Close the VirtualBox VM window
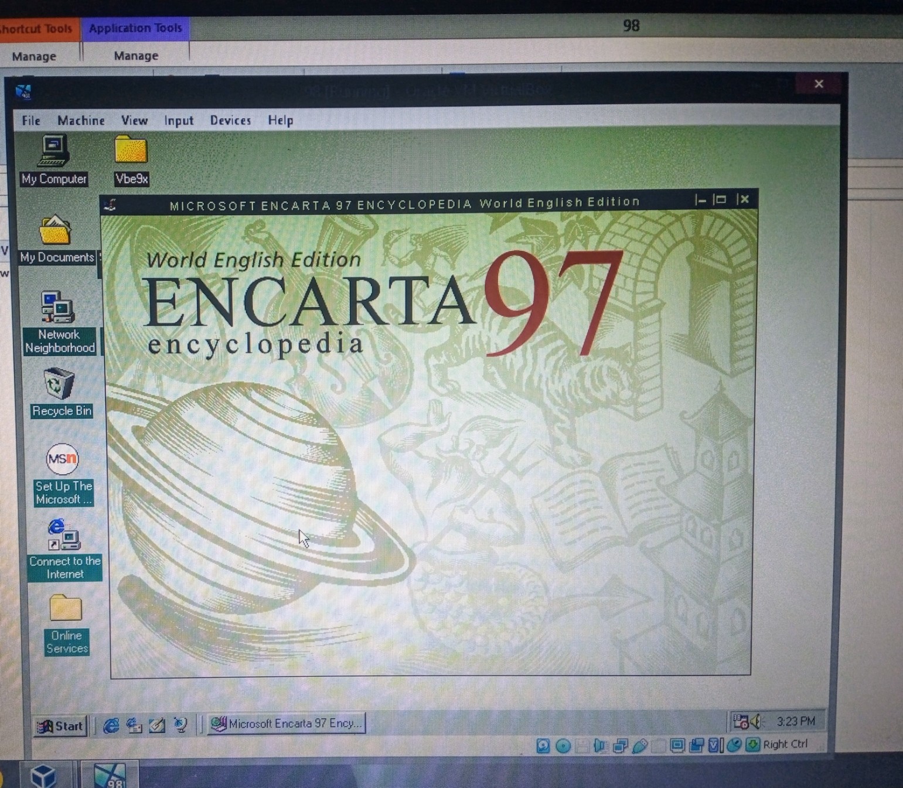This screenshot has width=903, height=788. [x=819, y=84]
